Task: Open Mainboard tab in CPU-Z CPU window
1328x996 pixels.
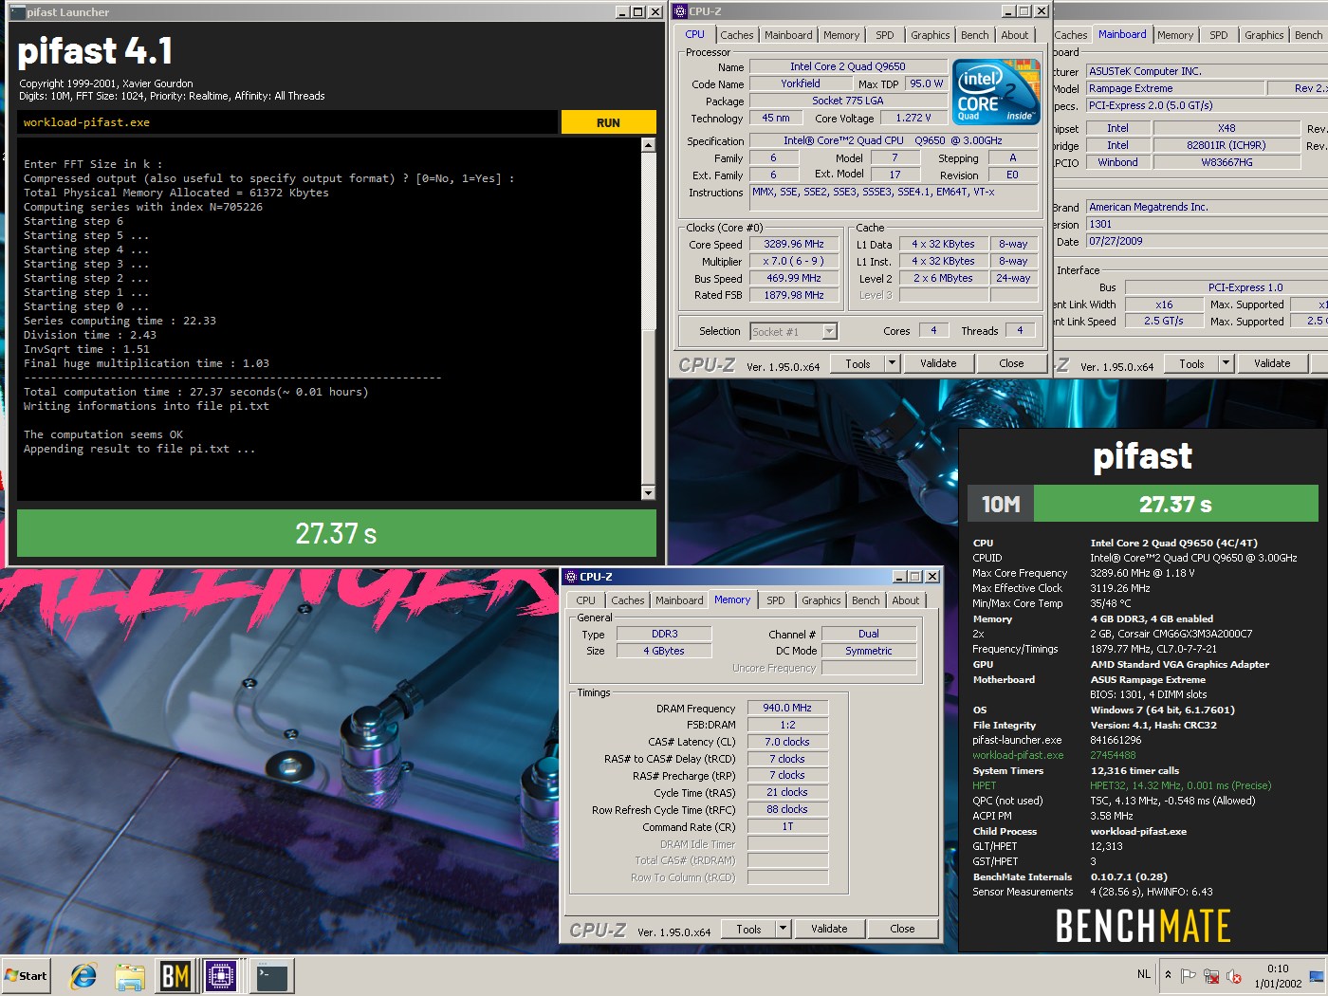Action: click(788, 35)
